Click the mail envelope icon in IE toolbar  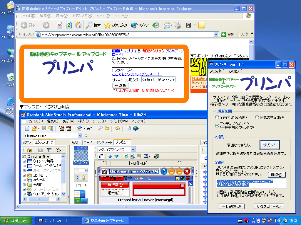pyautogui.click(x=167, y=25)
